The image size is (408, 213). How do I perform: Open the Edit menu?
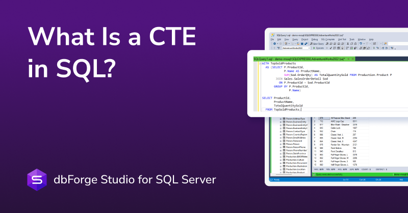click(279, 40)
